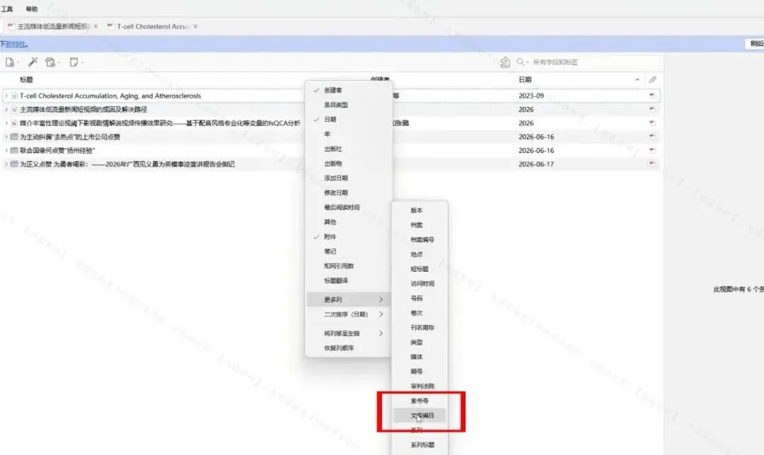Switch to the T-cell Cholesterol Accu tab
The image size is (764, 455).
pyautogui.click(x=153, y=26)
